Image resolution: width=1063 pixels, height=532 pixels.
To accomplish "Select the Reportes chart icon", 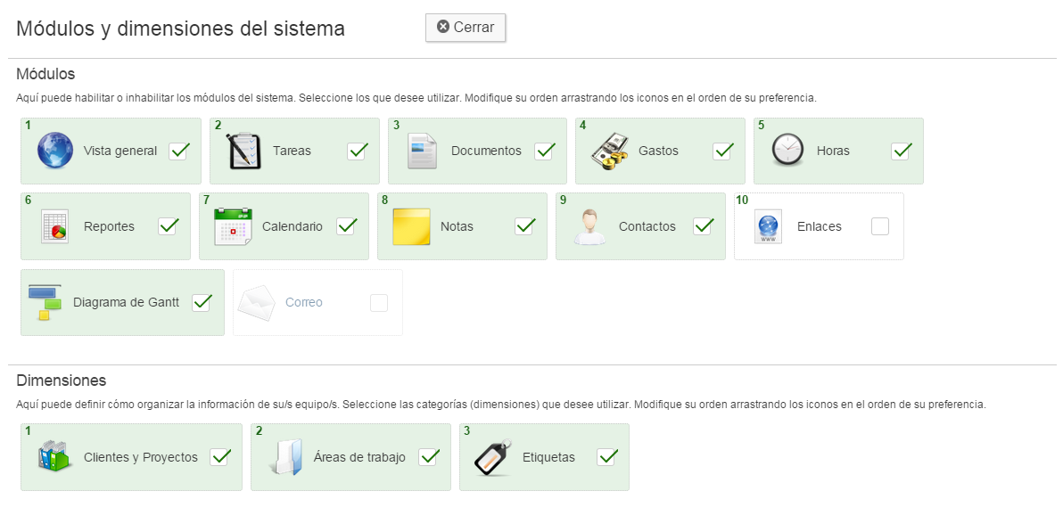I will click(x=55, y=226).
